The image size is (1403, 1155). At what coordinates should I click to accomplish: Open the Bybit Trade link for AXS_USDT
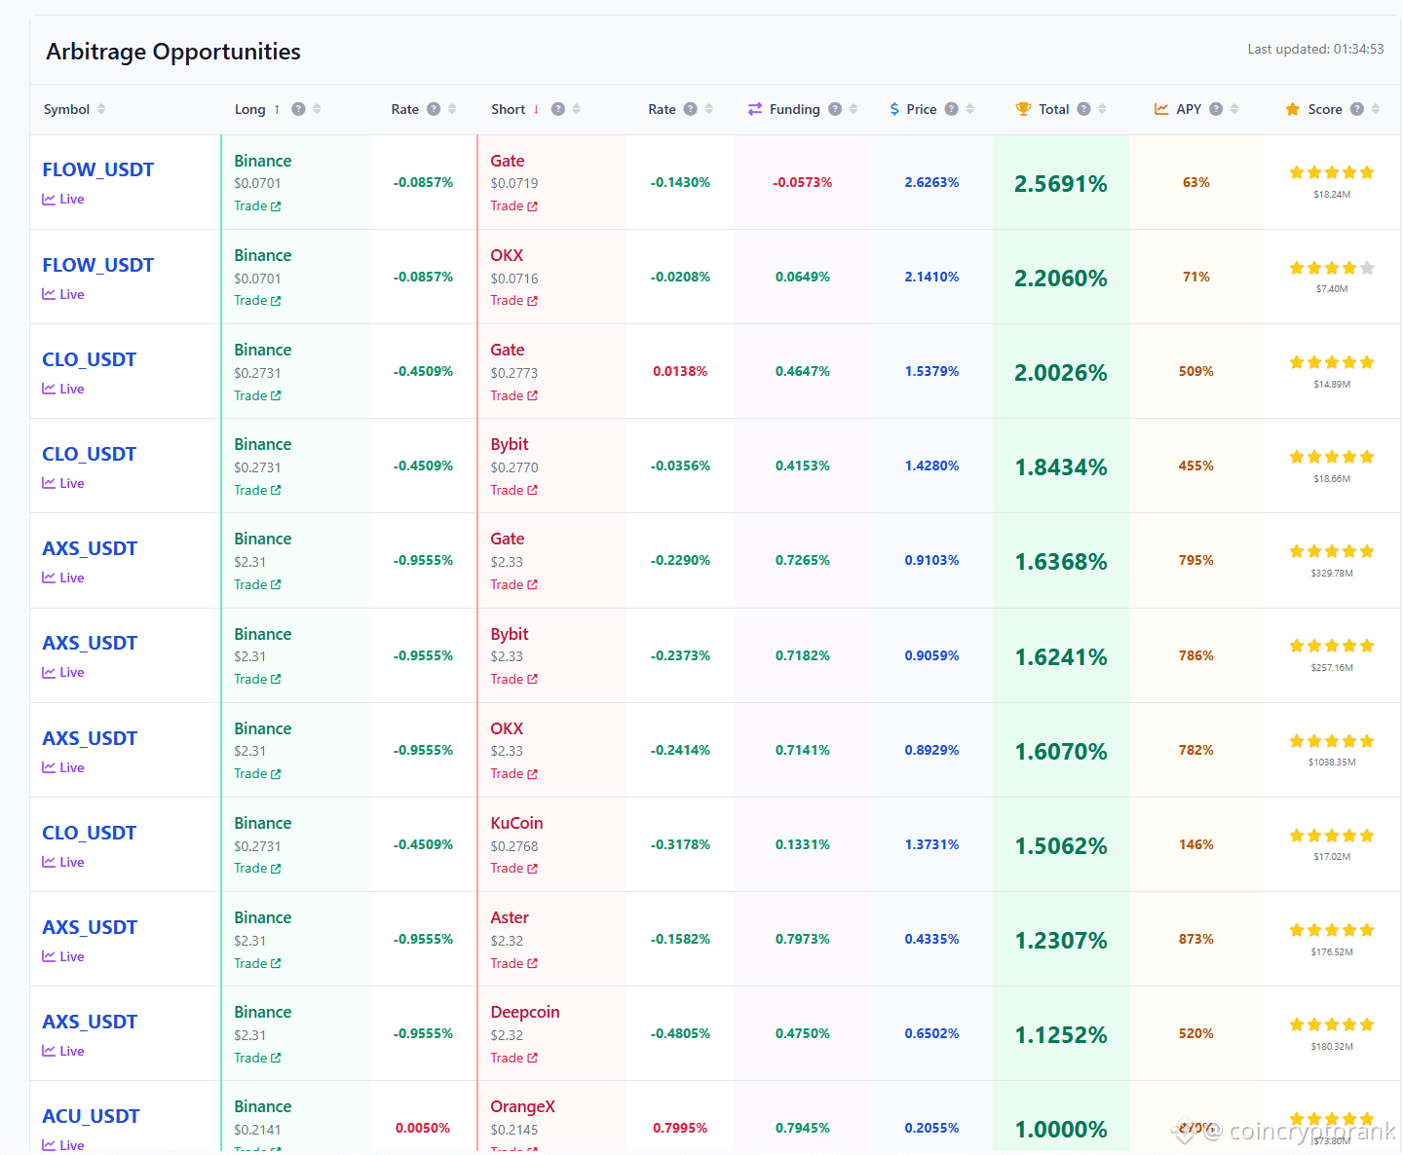[513, 679]
